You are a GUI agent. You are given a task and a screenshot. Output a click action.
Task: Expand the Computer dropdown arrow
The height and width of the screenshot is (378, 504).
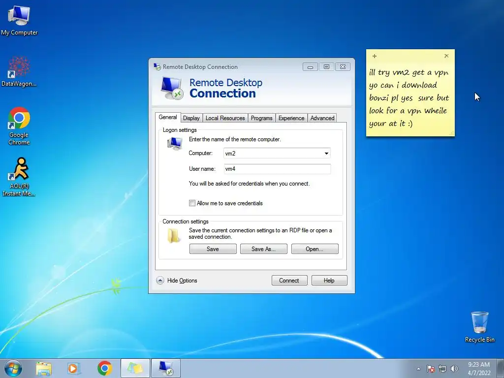(x=326, y=154)
